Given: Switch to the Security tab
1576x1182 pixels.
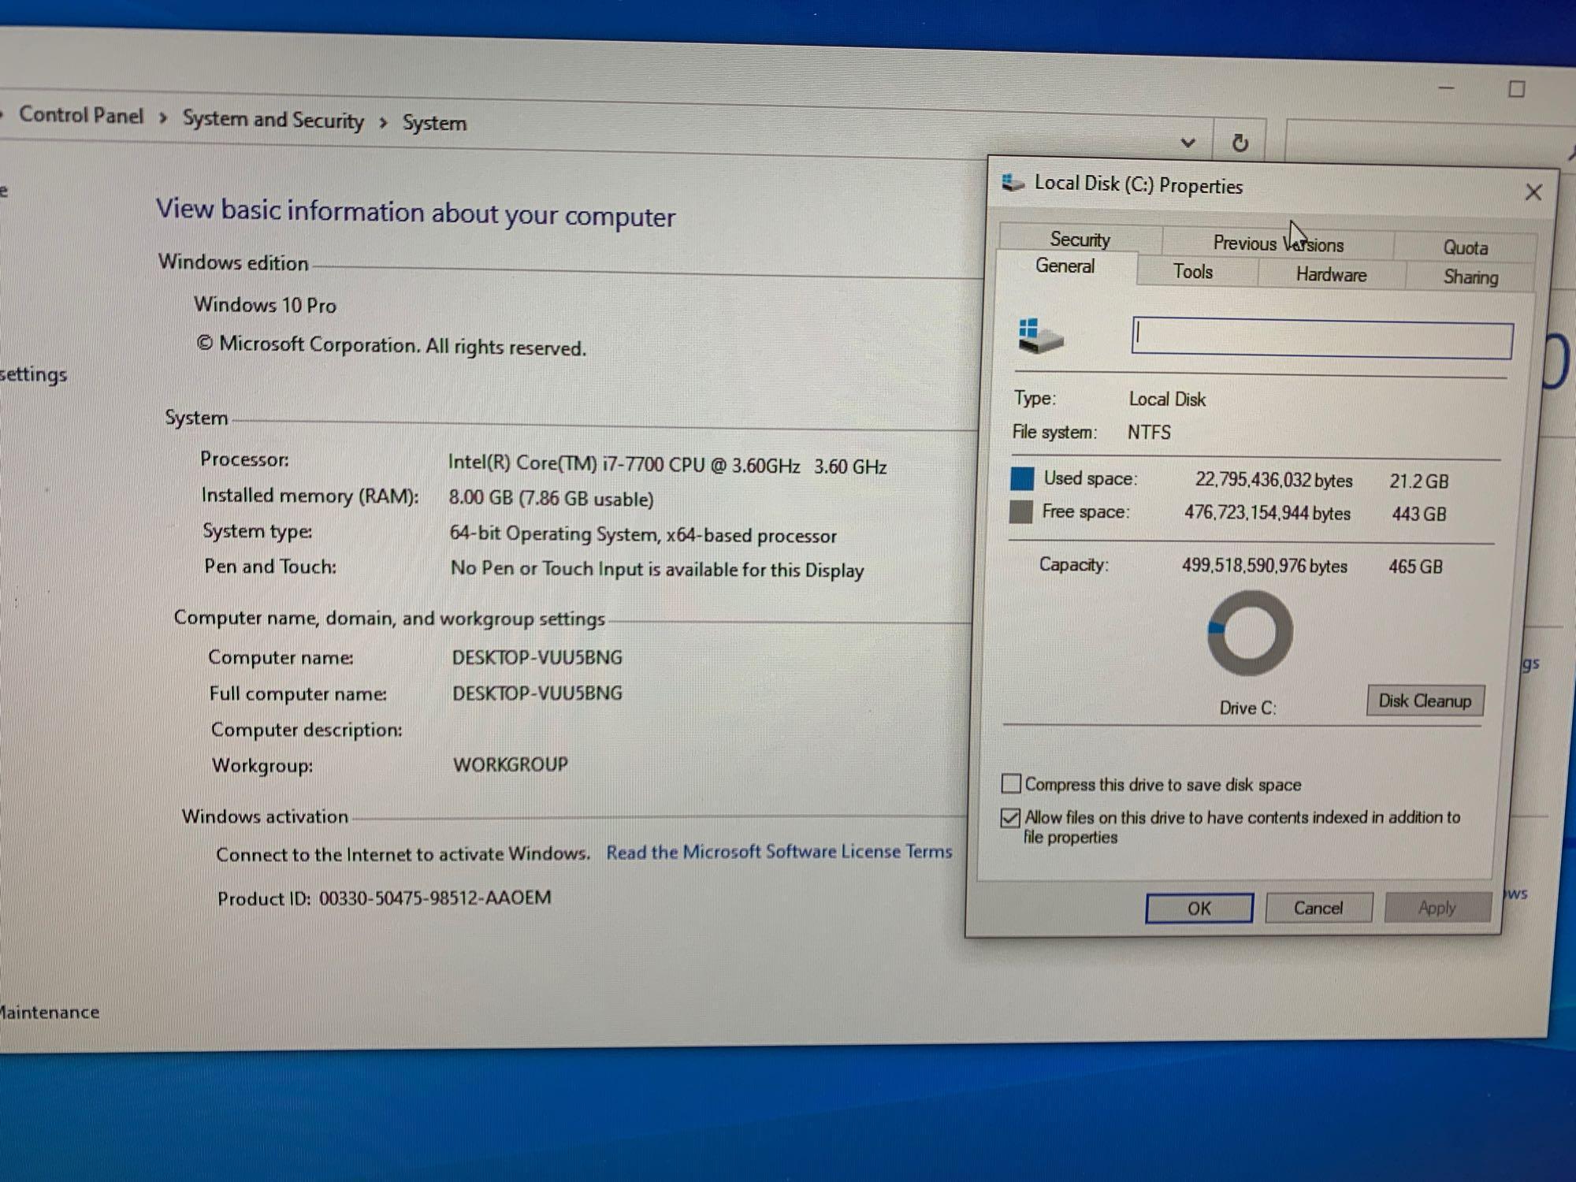Looking at the screenshot, I should pos(1080,240).
